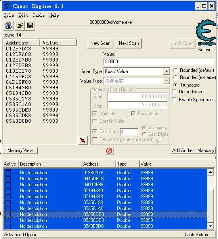Click the open folder load icon
This screenshot has height=239, width=218.
pos(19,25)
